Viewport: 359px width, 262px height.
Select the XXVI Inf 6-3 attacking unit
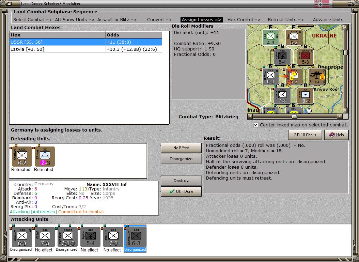(22, 237)
